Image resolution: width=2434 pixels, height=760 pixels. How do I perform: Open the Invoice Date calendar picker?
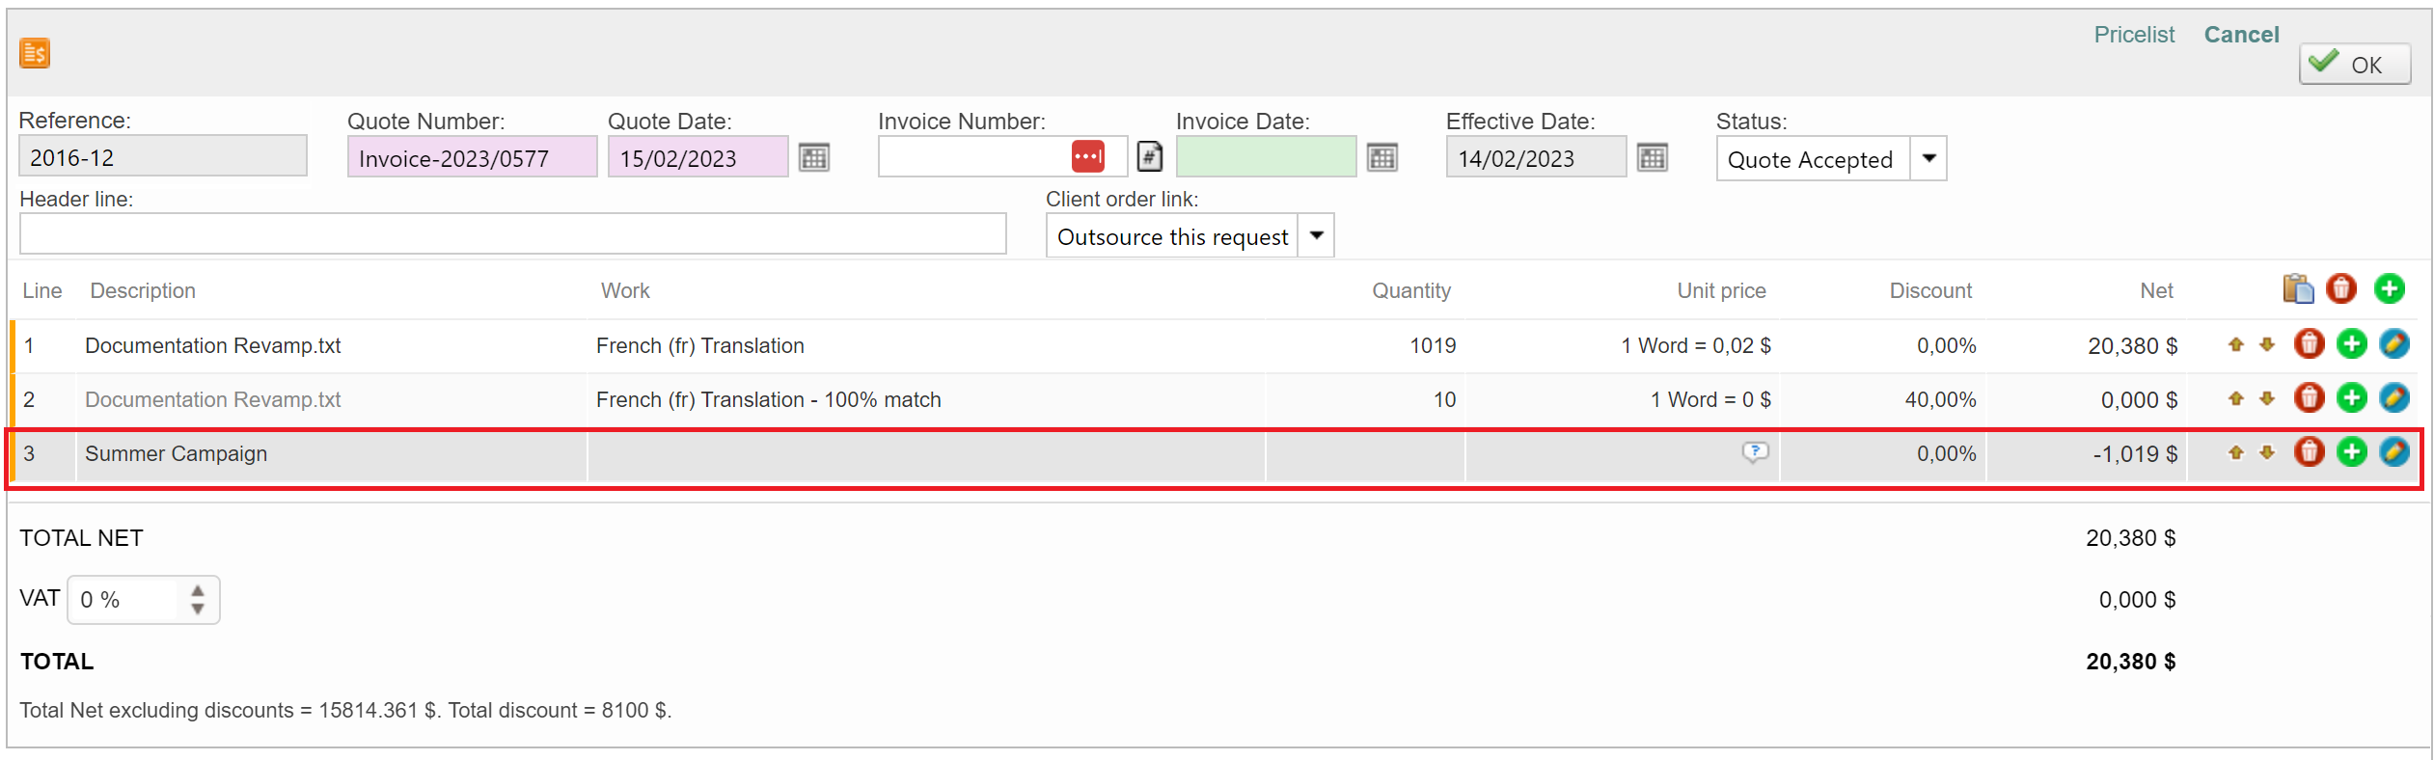(x=1381, y=158)
